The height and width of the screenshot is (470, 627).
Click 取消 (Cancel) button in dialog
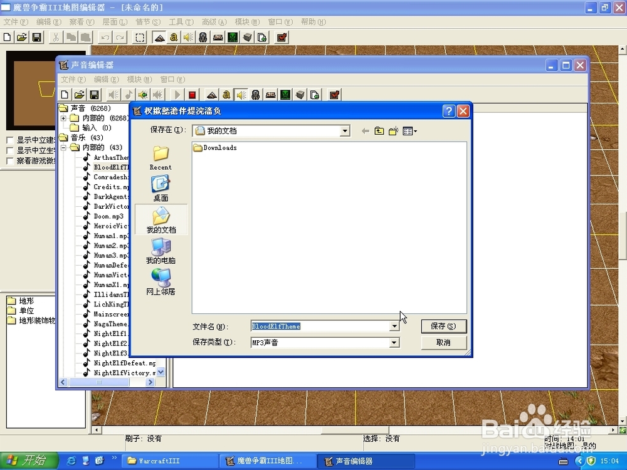pyautogui.click(x=443, y=343)
